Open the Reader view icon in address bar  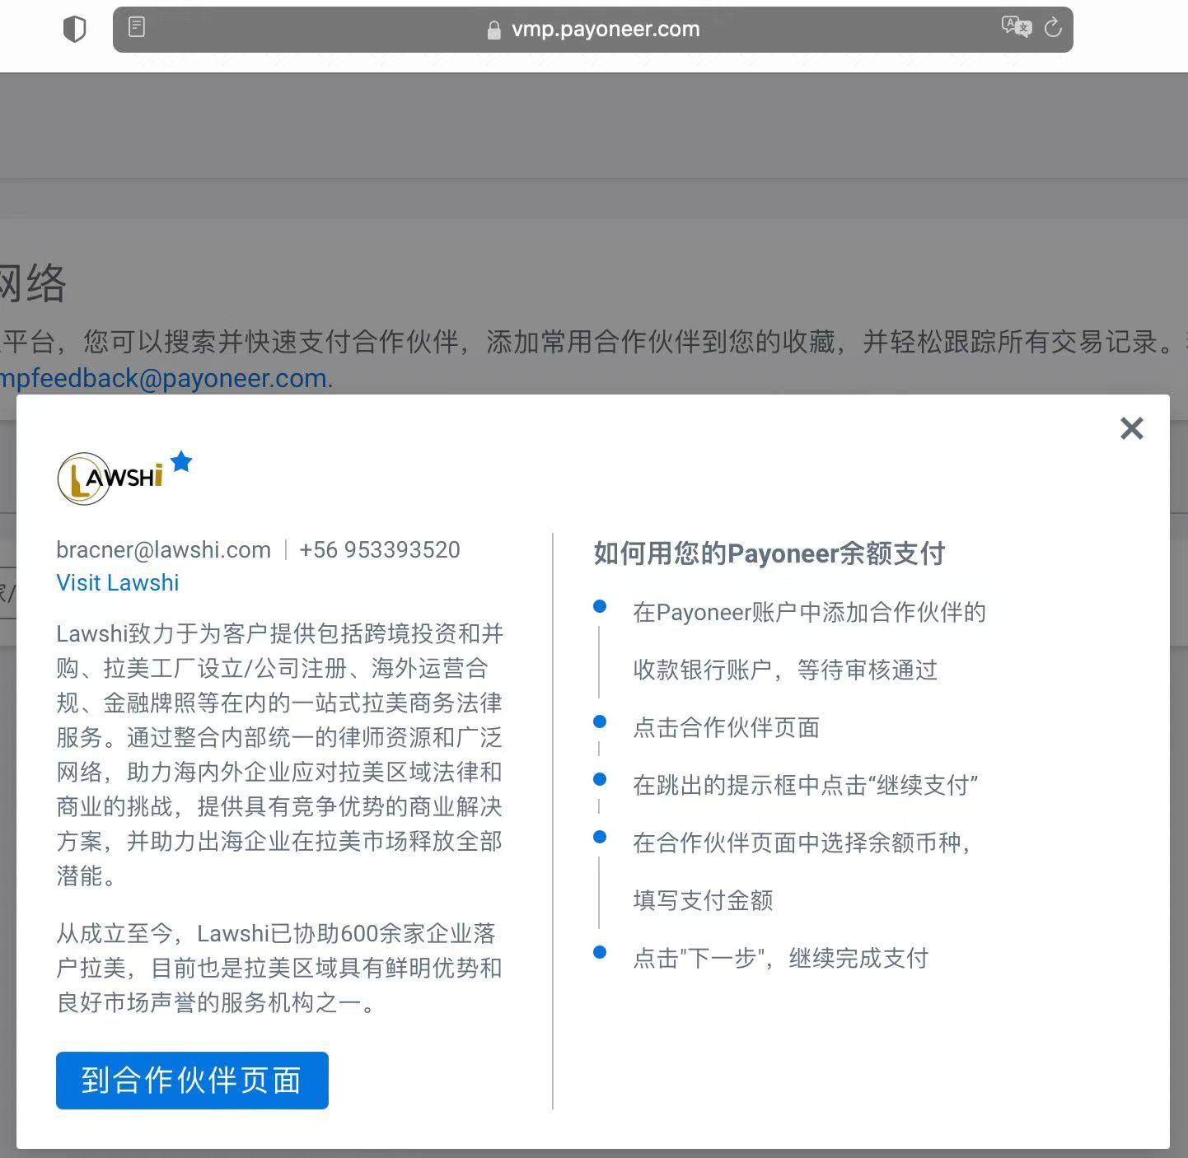[137, 27]
